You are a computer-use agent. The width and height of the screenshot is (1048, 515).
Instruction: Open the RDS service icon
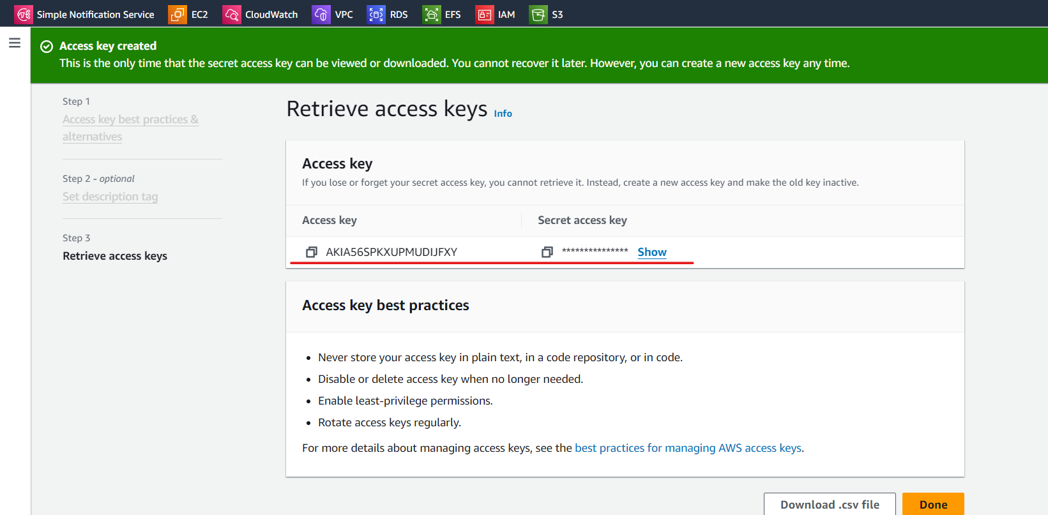376,14
